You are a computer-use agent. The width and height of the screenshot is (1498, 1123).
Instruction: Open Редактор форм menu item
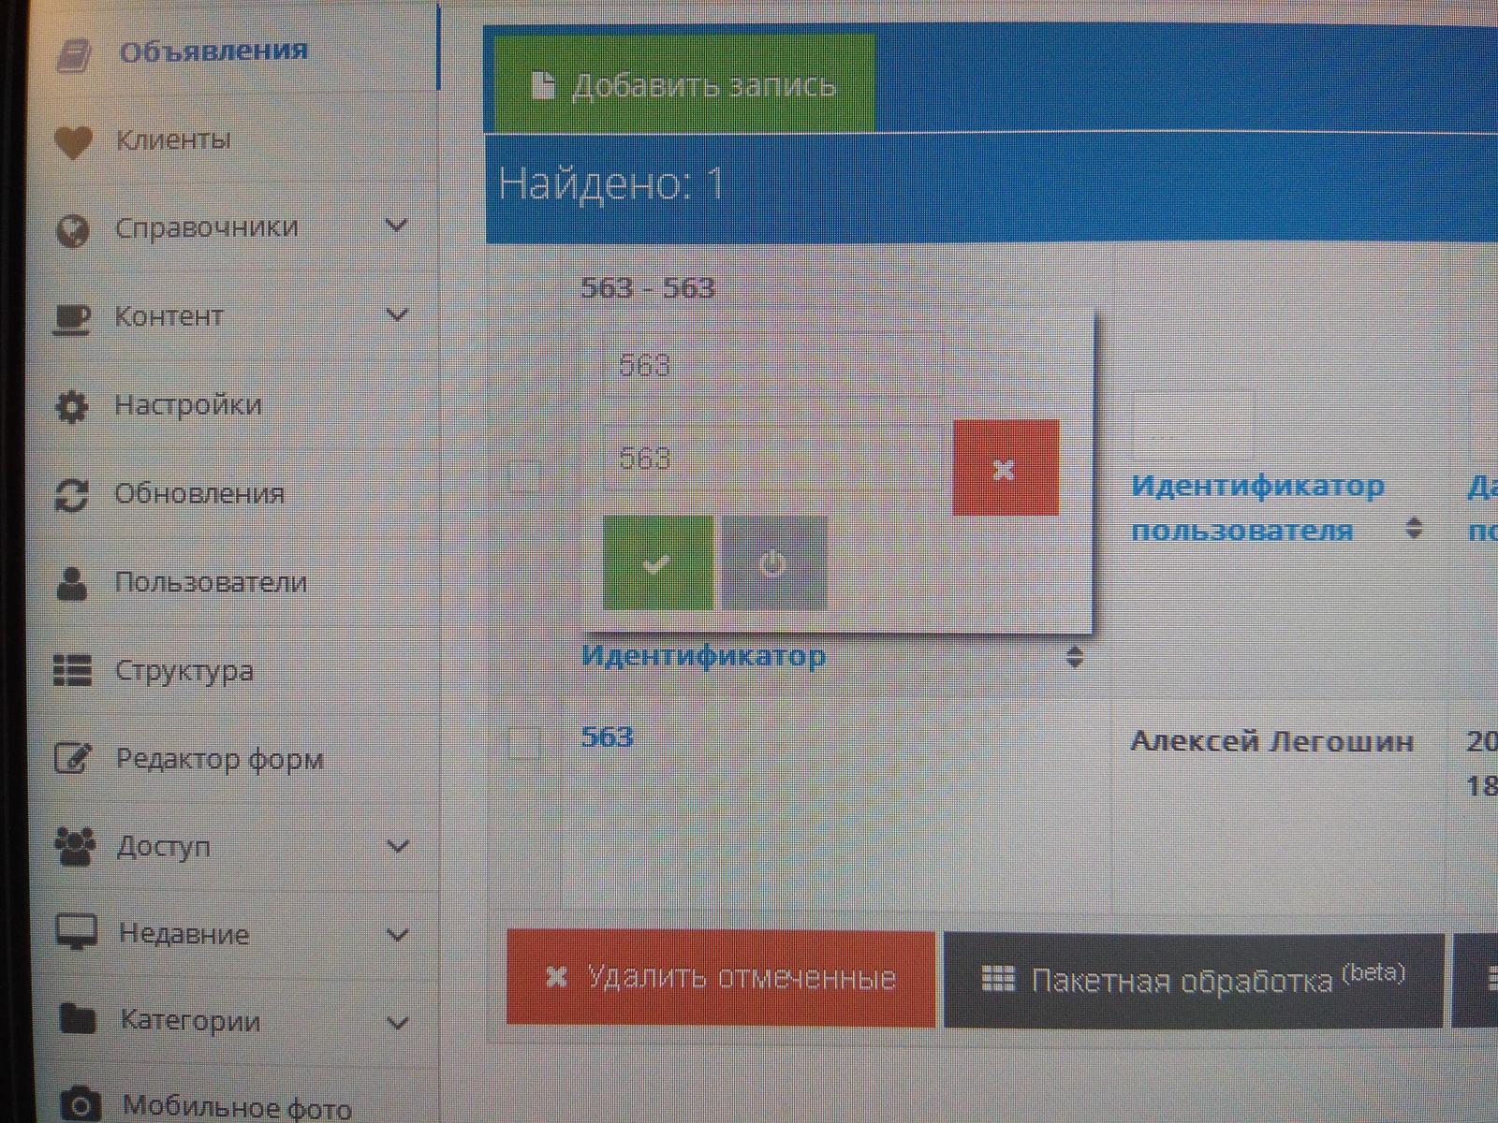(x=220, y=758)
